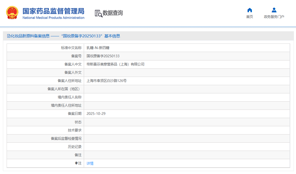Click the lightbulb icon beside 注
The height and width of the screenshot is (174, 296).
[x=76, y=163]
